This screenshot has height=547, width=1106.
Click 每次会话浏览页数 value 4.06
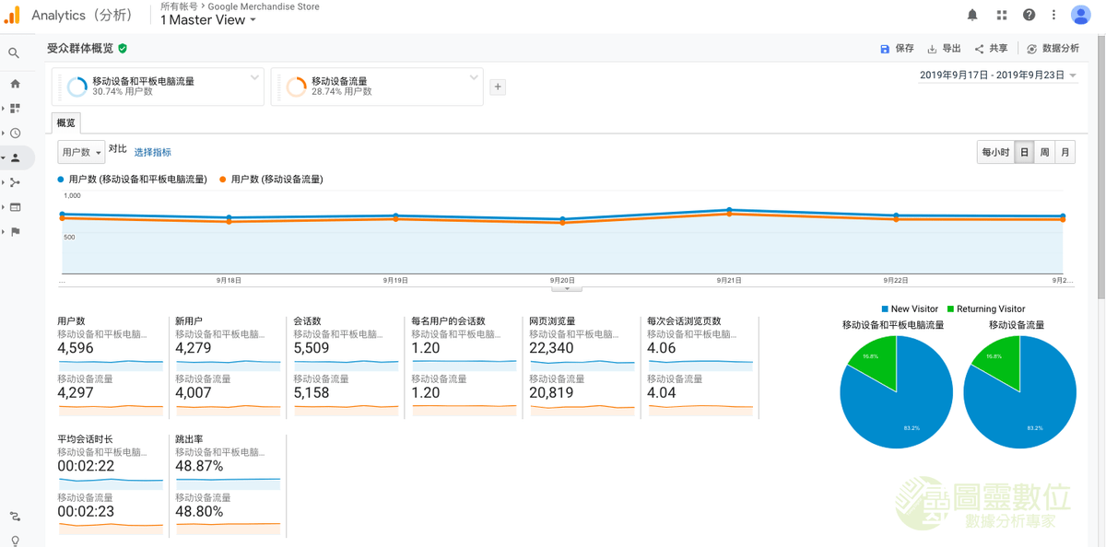click(662, 348)
